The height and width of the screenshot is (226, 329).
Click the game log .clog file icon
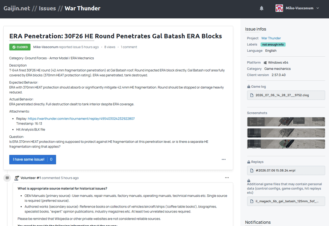click(252, 95)
